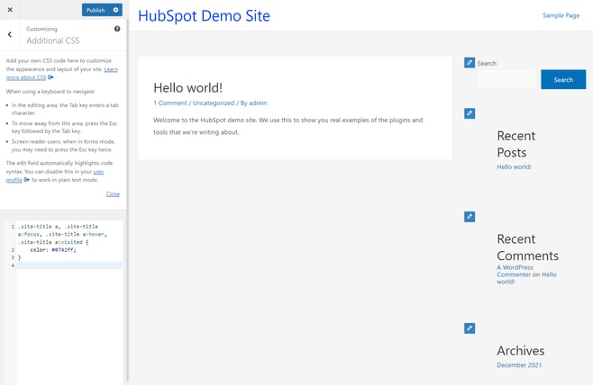Toggle the help question mark icon

pos(117,29)
